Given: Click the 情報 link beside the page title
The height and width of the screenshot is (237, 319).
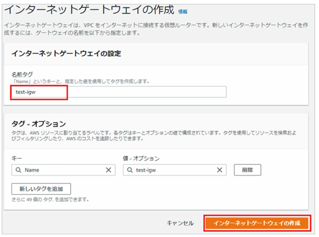Looking at the screenshot, I should coord(183,11).
